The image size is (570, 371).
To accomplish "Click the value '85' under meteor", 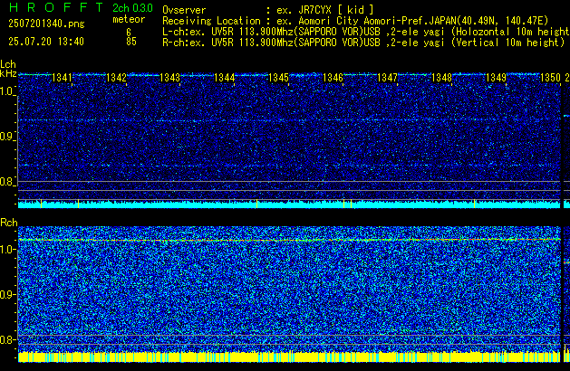I will [131, 42].
